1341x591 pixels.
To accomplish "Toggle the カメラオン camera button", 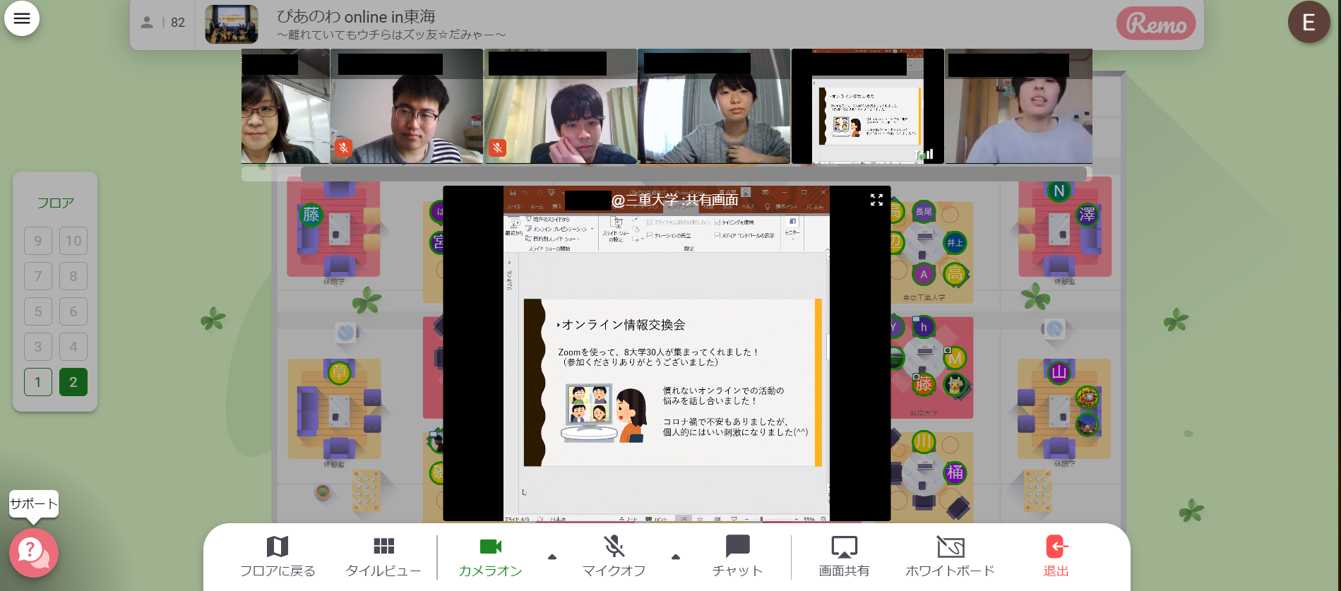I will point(490,556).
